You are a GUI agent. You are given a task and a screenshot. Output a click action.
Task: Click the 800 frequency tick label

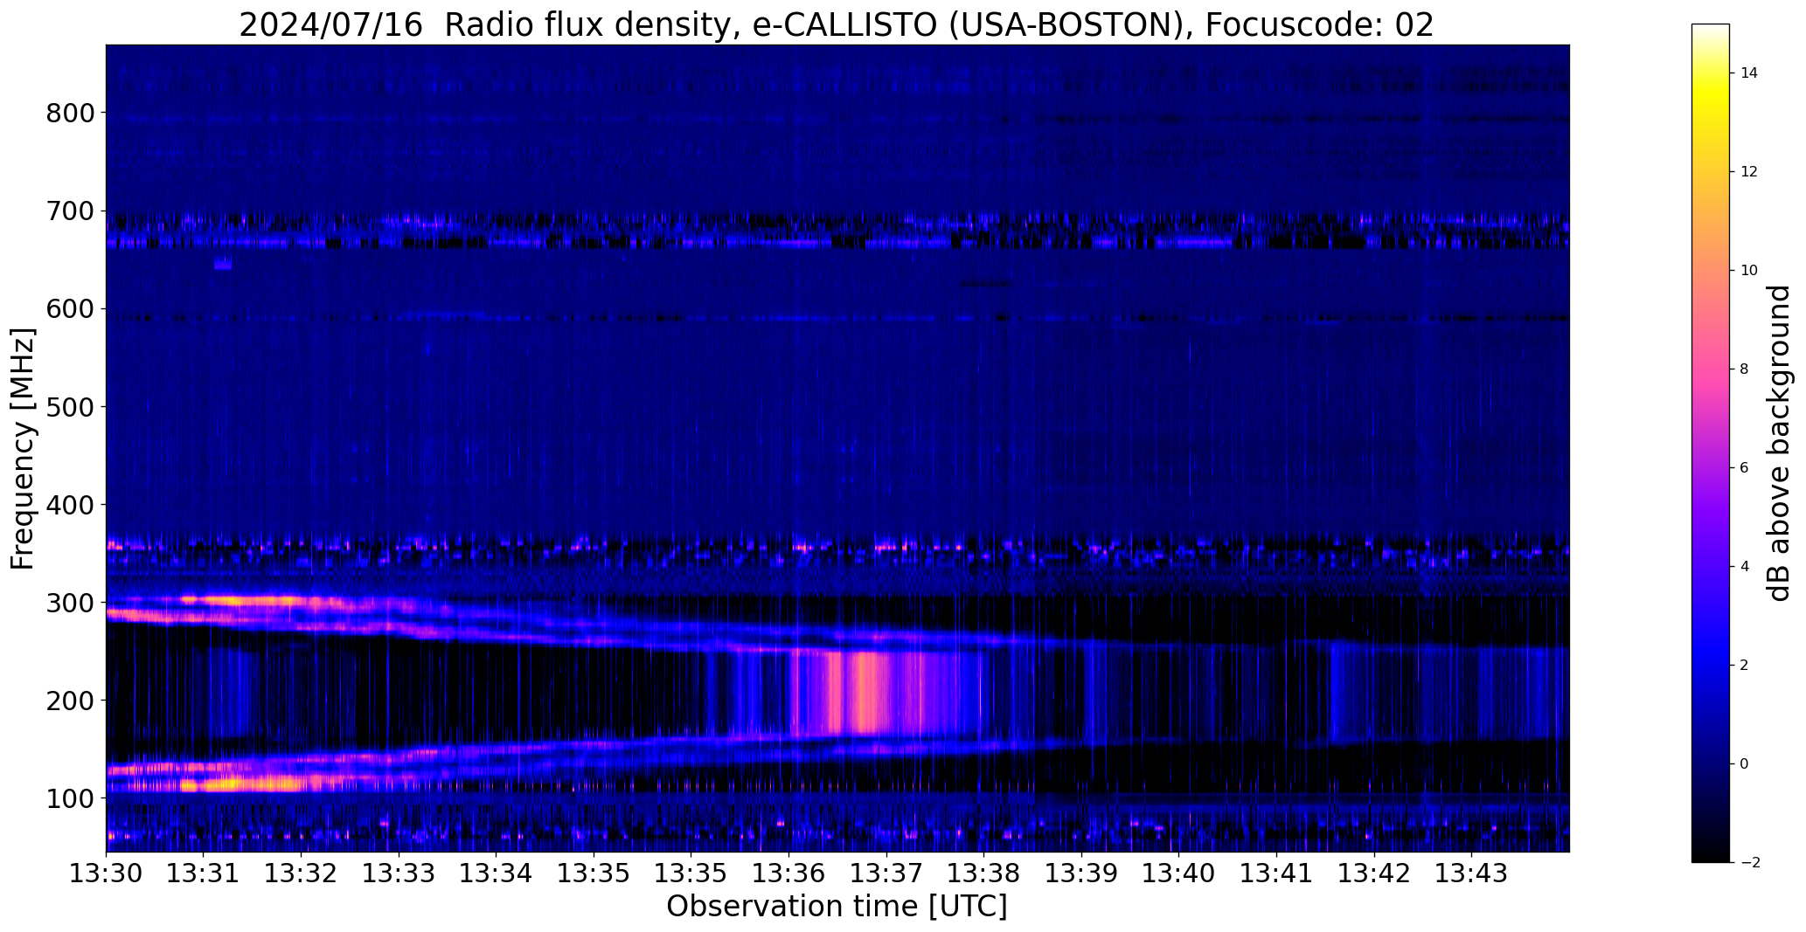tap(69, 113)
